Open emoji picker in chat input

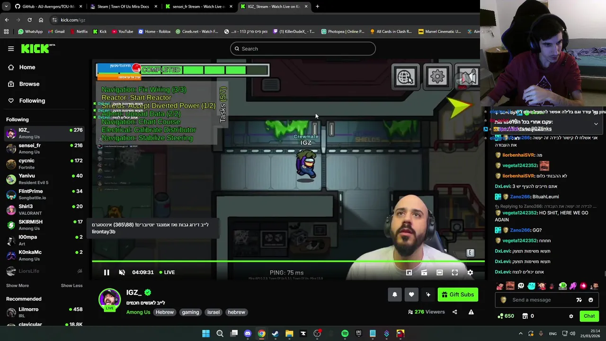(x=590, y=300)
